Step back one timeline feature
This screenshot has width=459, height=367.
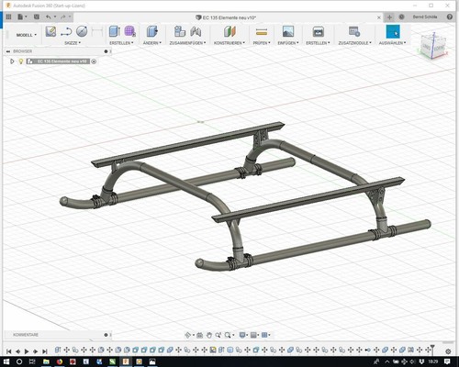click(x=18, y=351)
